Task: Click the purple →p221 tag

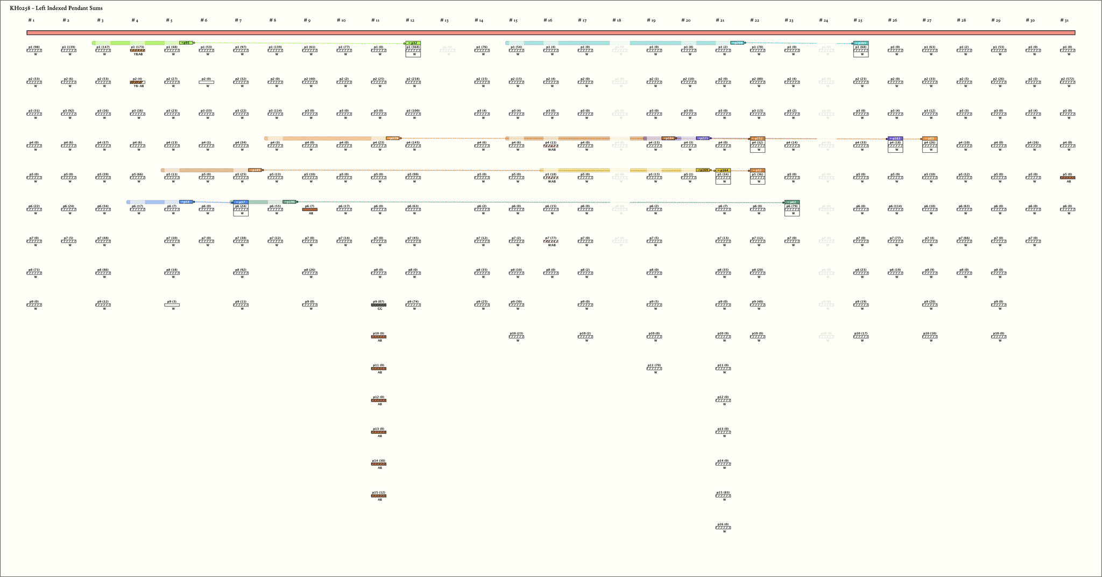Action: 703,138
